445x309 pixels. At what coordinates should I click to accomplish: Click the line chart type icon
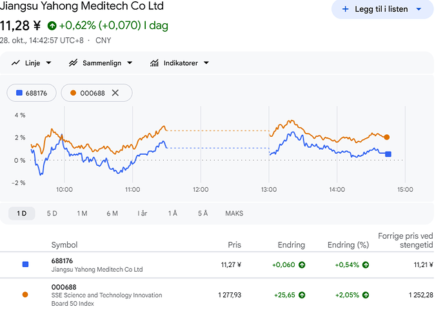(15, 63)
